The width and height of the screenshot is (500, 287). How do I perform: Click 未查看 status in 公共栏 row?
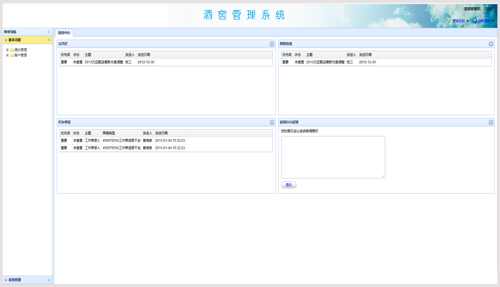tap(78, 62)
